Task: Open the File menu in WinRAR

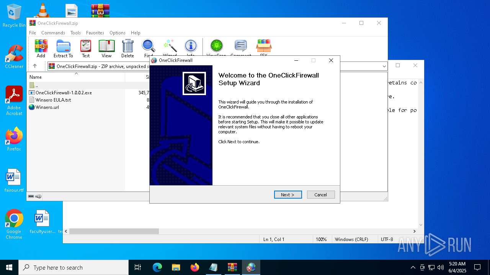Action: pyautogui.click(x=33, y=33)
